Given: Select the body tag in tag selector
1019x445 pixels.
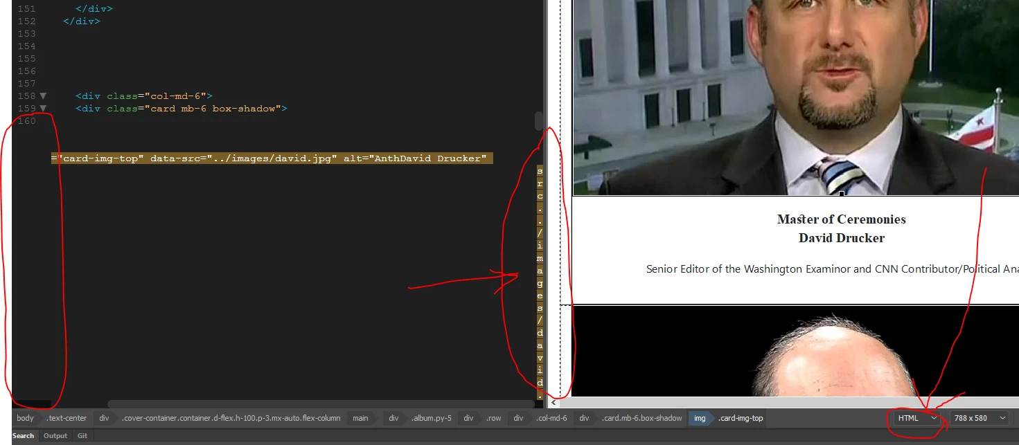Looking at the screenshot, I should [25, 418].
